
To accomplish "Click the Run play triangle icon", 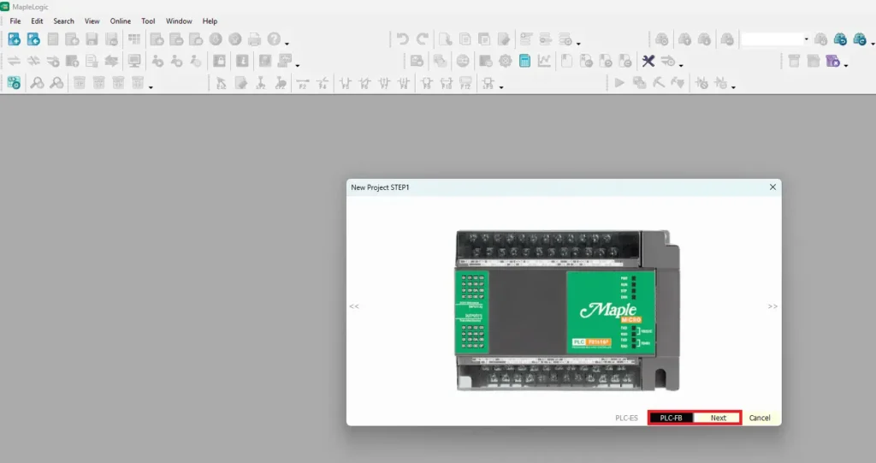I will (x=619, y=83).
